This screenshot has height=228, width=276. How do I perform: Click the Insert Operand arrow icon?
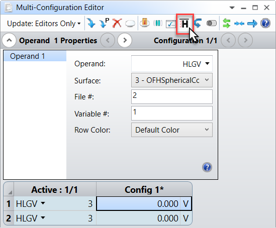[x=91, y=23]
